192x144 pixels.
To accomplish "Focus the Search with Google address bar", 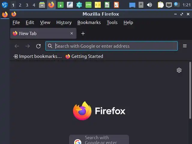I will [x=112, y=46].
